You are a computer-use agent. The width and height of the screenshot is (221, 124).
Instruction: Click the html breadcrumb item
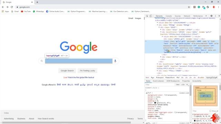click(x=147, y=77)
